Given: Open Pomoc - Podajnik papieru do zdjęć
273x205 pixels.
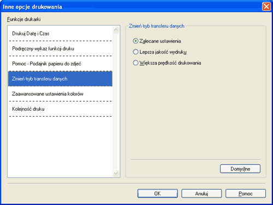Looking at the screenshot, I should [60, 64].
